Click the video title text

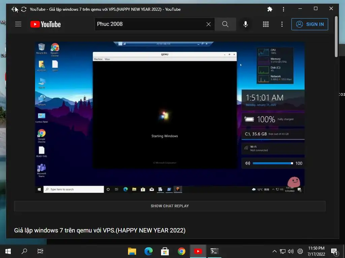100,230
